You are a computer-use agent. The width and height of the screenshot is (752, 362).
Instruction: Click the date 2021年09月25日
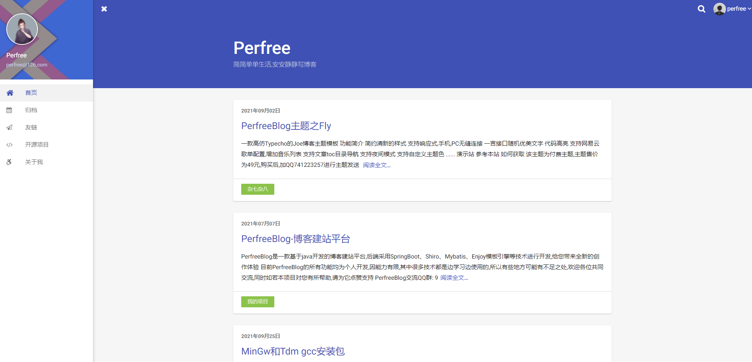click(261, 336)
